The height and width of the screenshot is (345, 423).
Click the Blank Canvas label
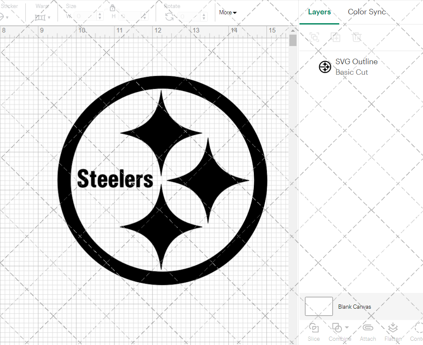click(x=354, y=307)
